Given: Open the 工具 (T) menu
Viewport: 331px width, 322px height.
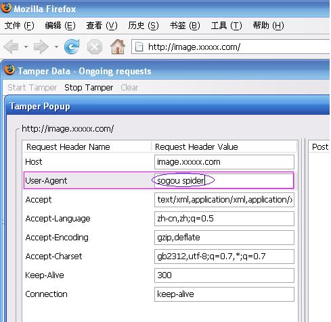Looking at the screenshot, I should click(227, 26).
